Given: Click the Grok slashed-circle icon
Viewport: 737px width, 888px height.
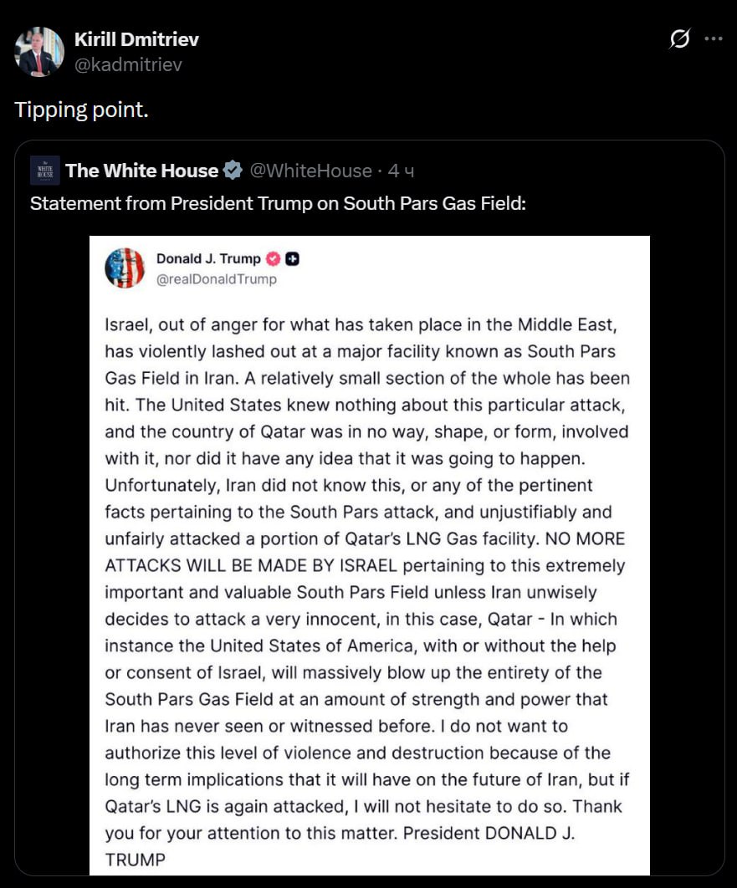Looking at the screenshot, I should click(680, 39).
